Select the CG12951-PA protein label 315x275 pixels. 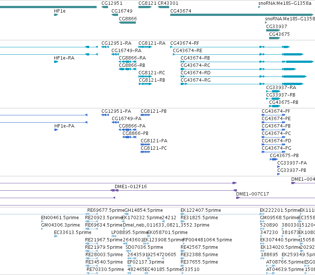tap(116, 111)
